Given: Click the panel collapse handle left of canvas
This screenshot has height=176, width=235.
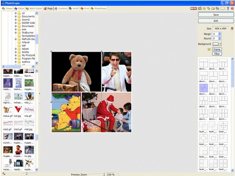Looking at the screenshot, I should click(x=40, y=93).
